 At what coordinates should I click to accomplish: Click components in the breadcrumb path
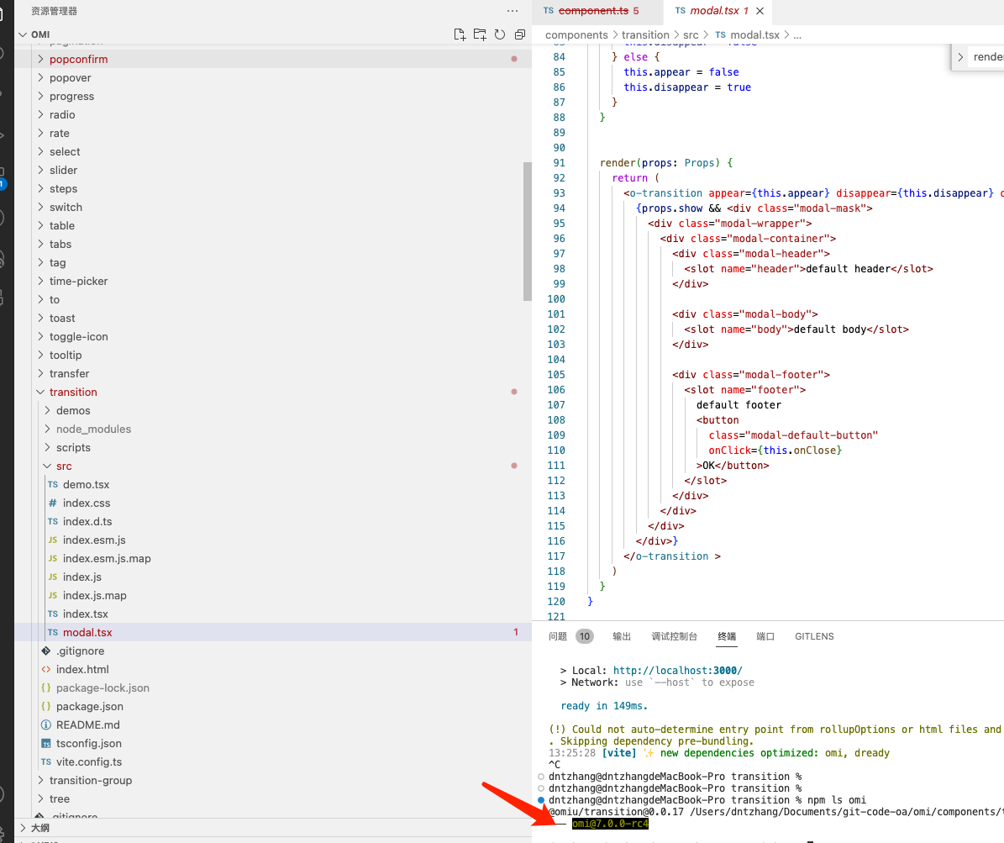[x=576, y=35]
